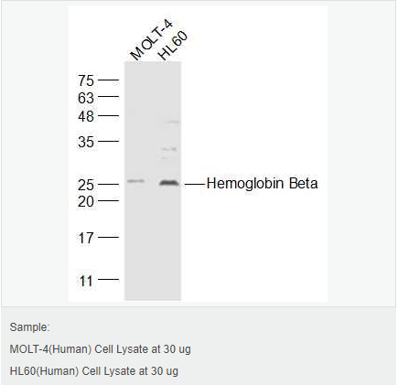Click the MOLT-4(Human) Cell Lysate line
The image size is (398, 385).
tap(101, 349)
